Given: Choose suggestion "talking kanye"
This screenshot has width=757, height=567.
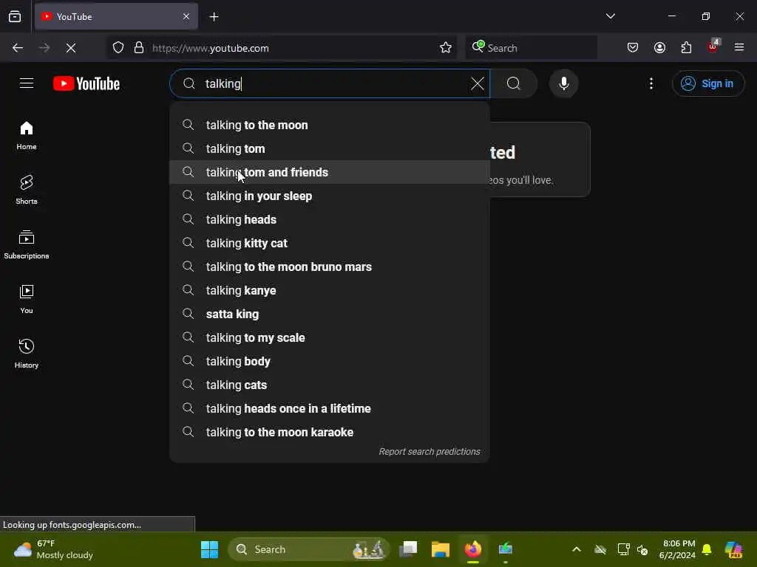Looking at the screenshot, I should click(330, 290).
